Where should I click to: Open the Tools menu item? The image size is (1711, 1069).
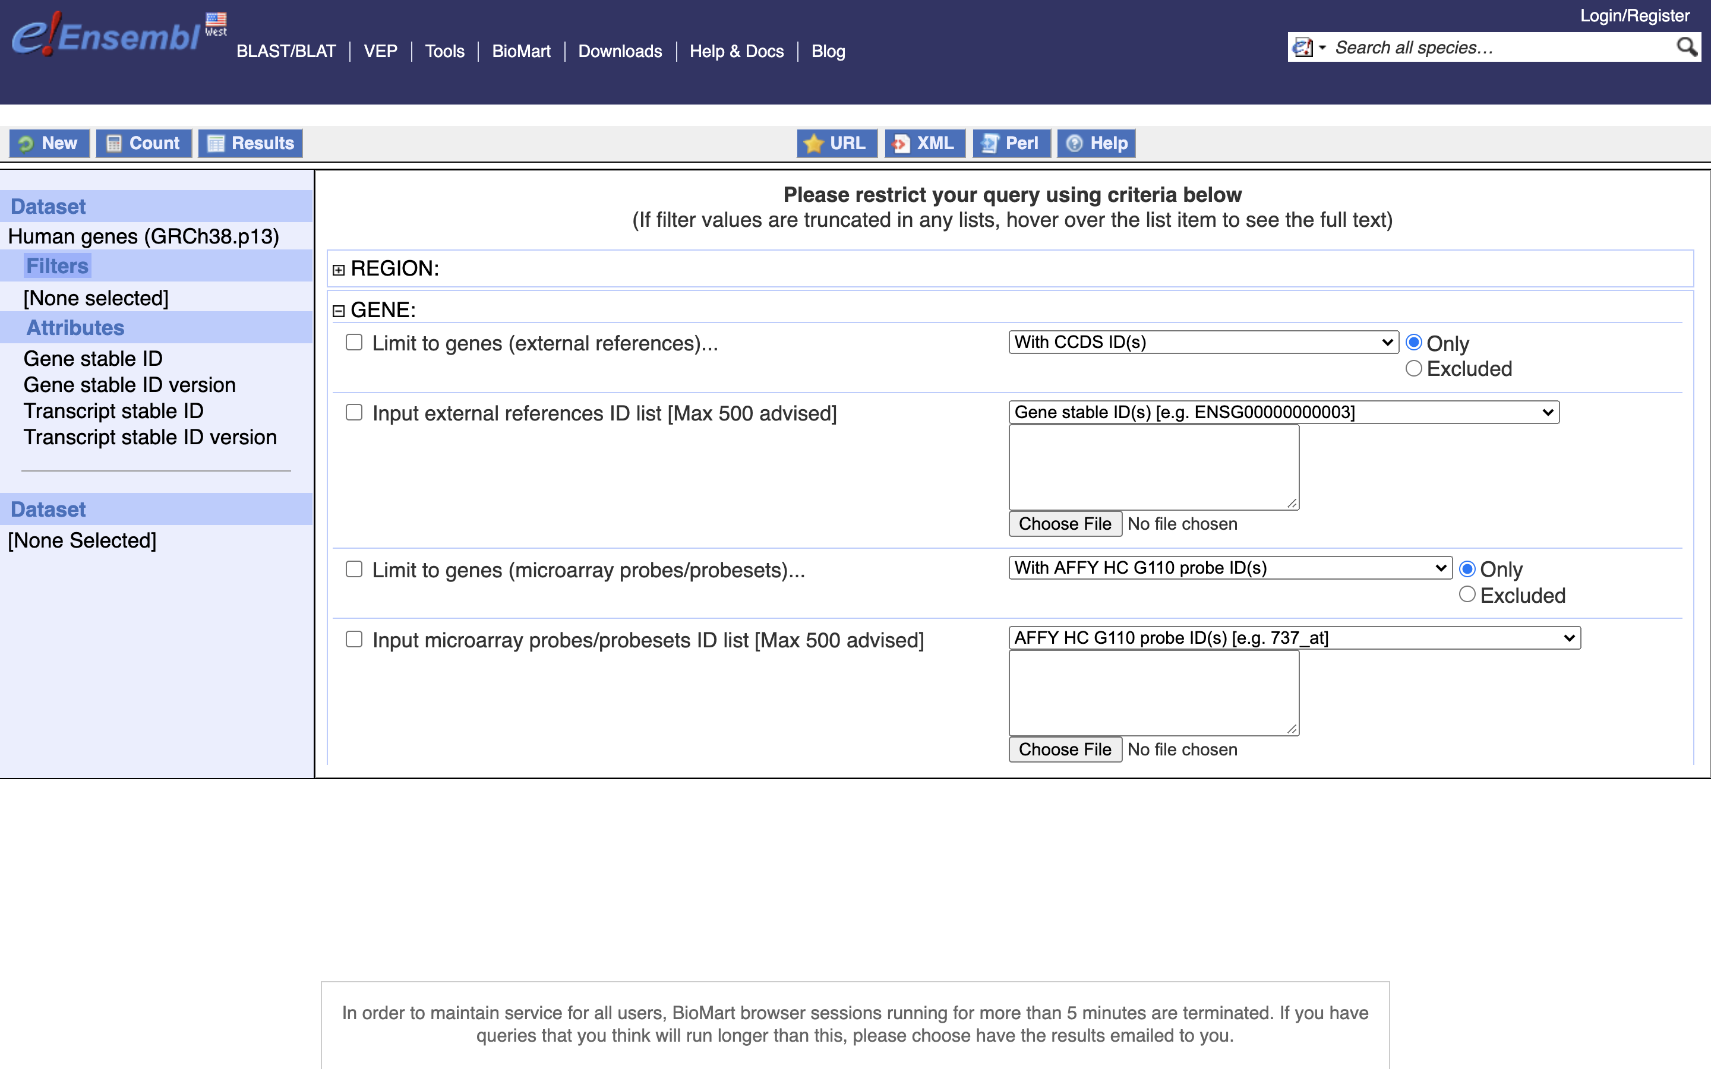pos(445,51)
